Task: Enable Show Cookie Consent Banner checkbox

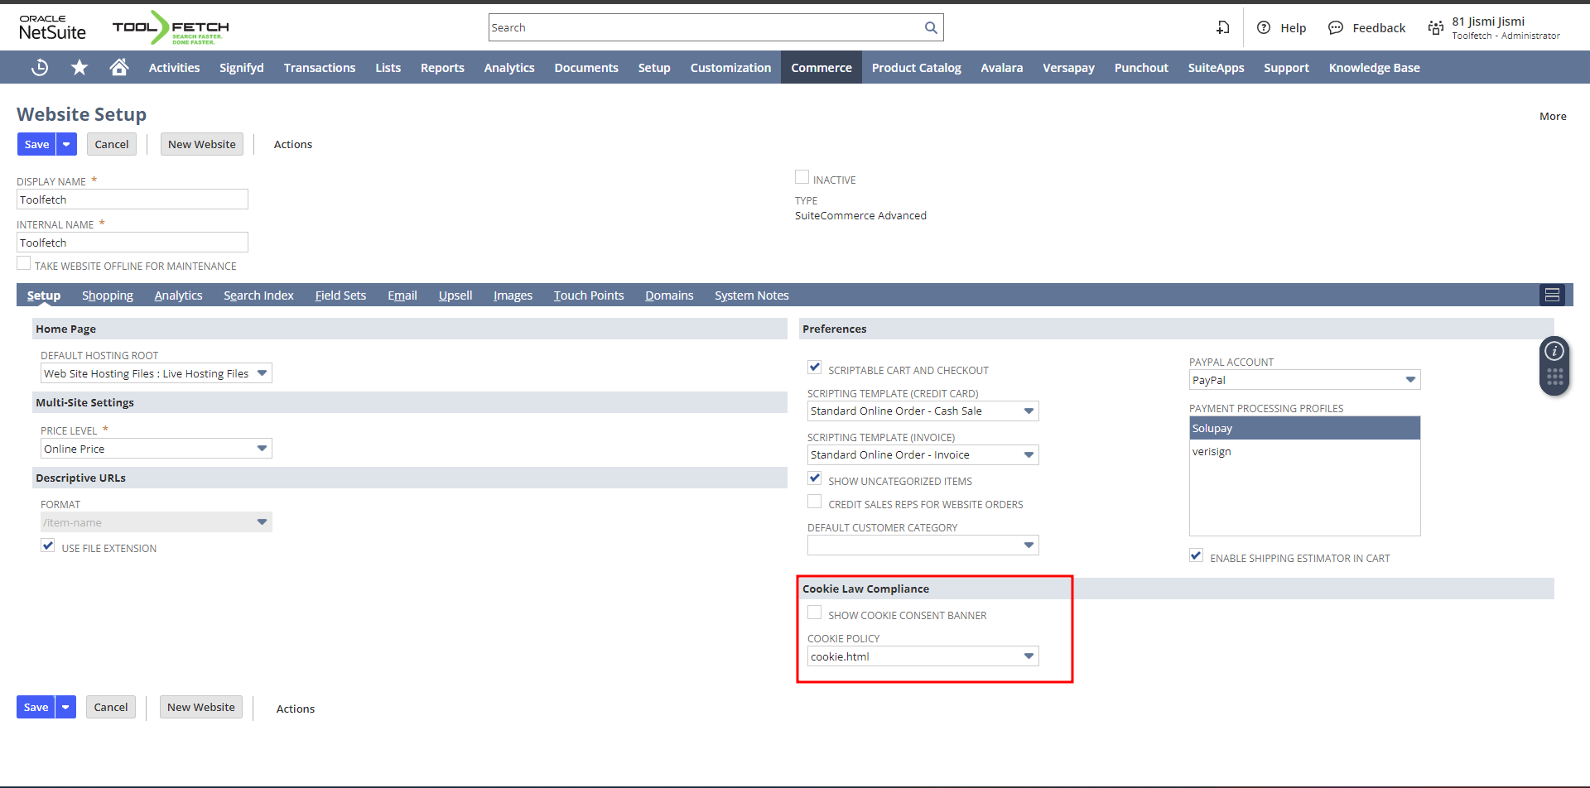Action: 815,613
